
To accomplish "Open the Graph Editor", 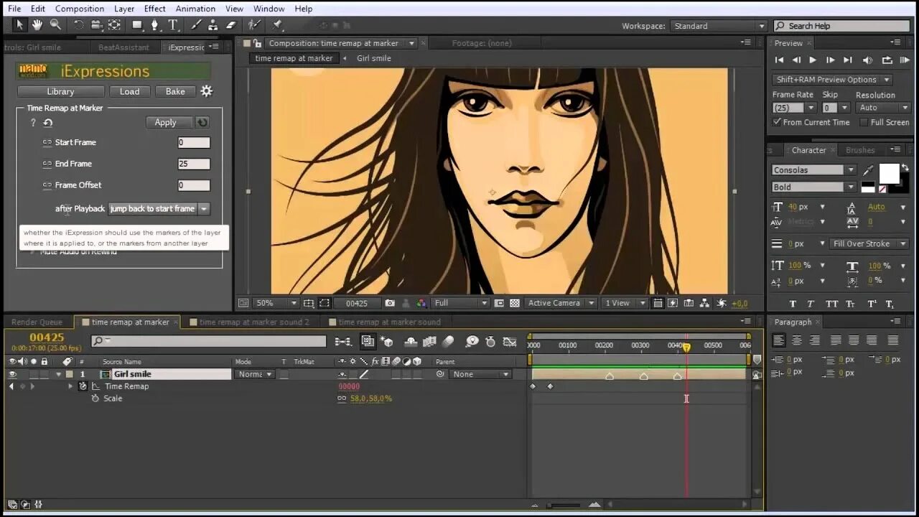I will pyautogui.click(x=510, y=342).
